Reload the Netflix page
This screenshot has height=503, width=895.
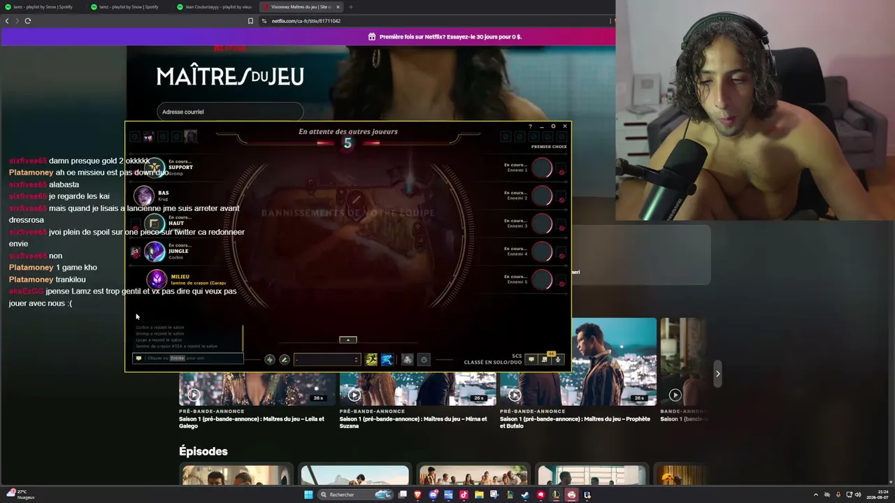28,21
